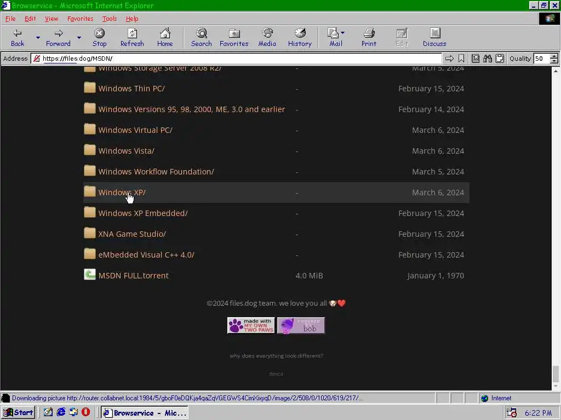The height and width of the screenshot is (420, 561).
Task: Decrease Quality with the down stepper arrow
Action: [554, 61]
